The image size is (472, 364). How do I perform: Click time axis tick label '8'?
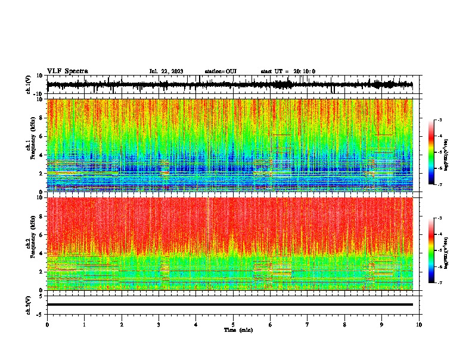tap(344, 325)
